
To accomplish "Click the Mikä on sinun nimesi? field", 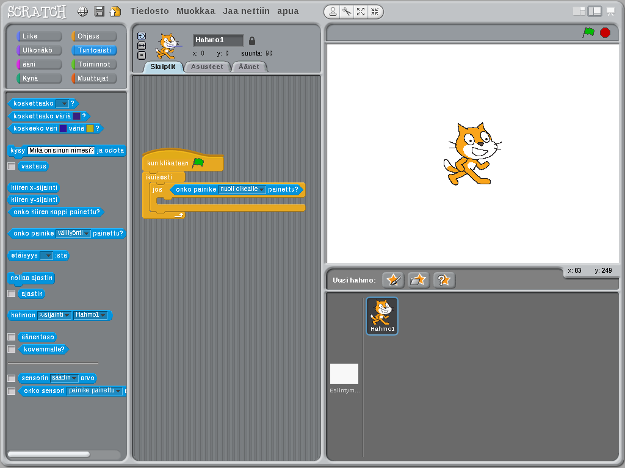I will click(62, 150).
